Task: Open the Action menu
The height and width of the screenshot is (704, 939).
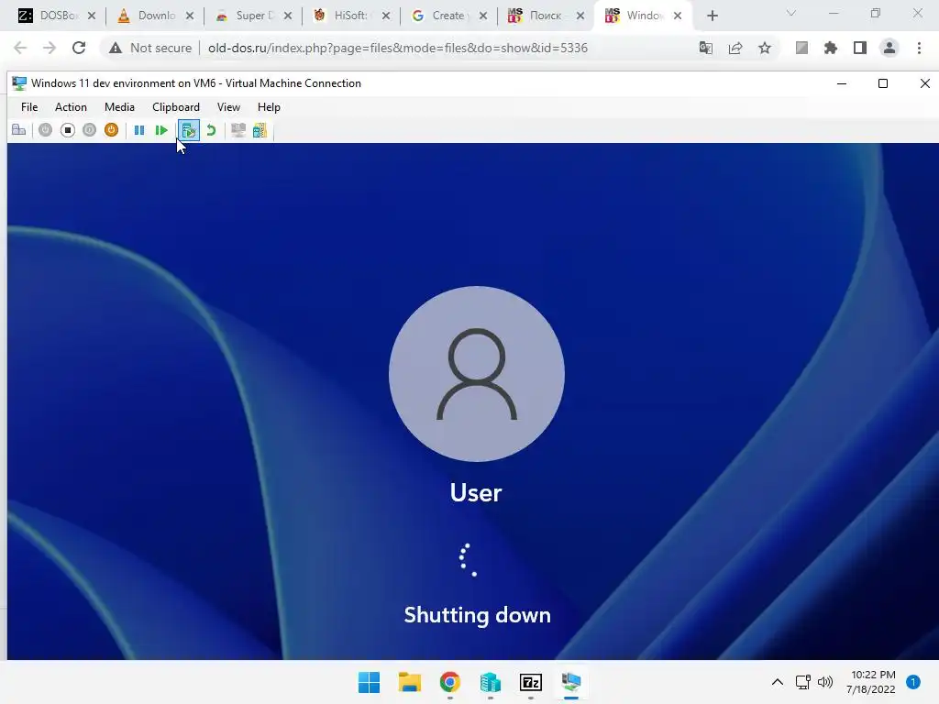Action: [x=71, y=107]
